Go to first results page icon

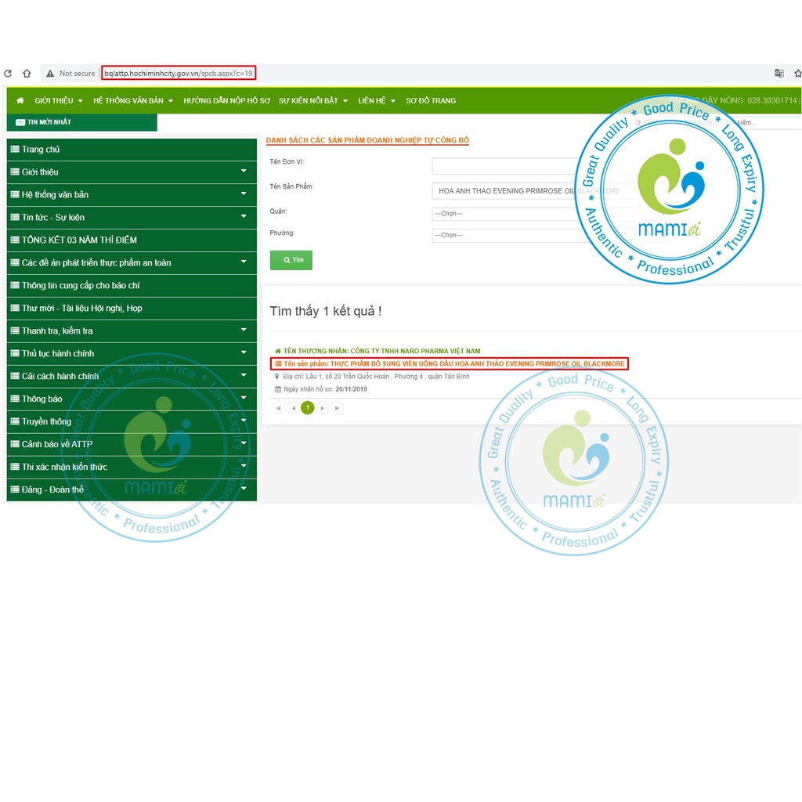[278, 408]
